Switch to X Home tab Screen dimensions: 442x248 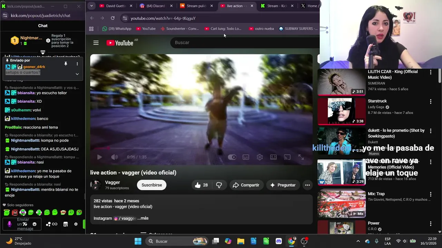[309, 6]
